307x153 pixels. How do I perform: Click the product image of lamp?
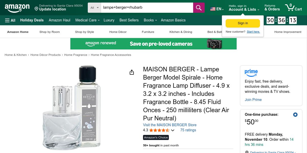(72, 108)
